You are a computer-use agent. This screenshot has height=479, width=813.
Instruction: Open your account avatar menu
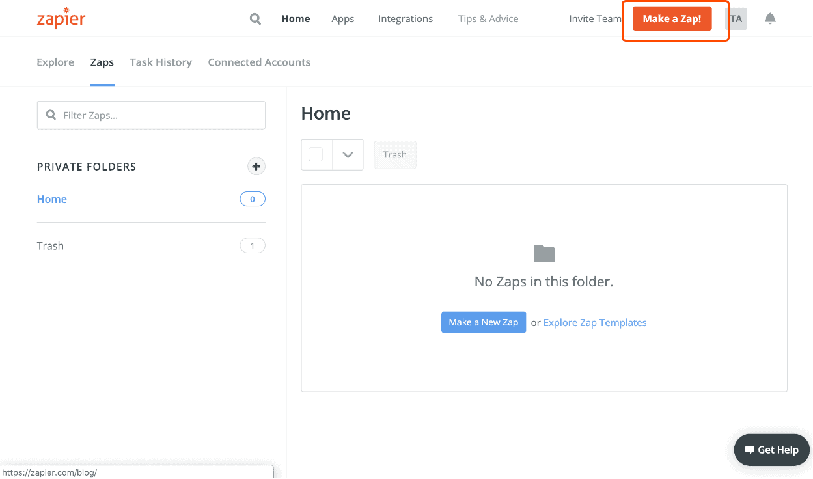point(735,18)
